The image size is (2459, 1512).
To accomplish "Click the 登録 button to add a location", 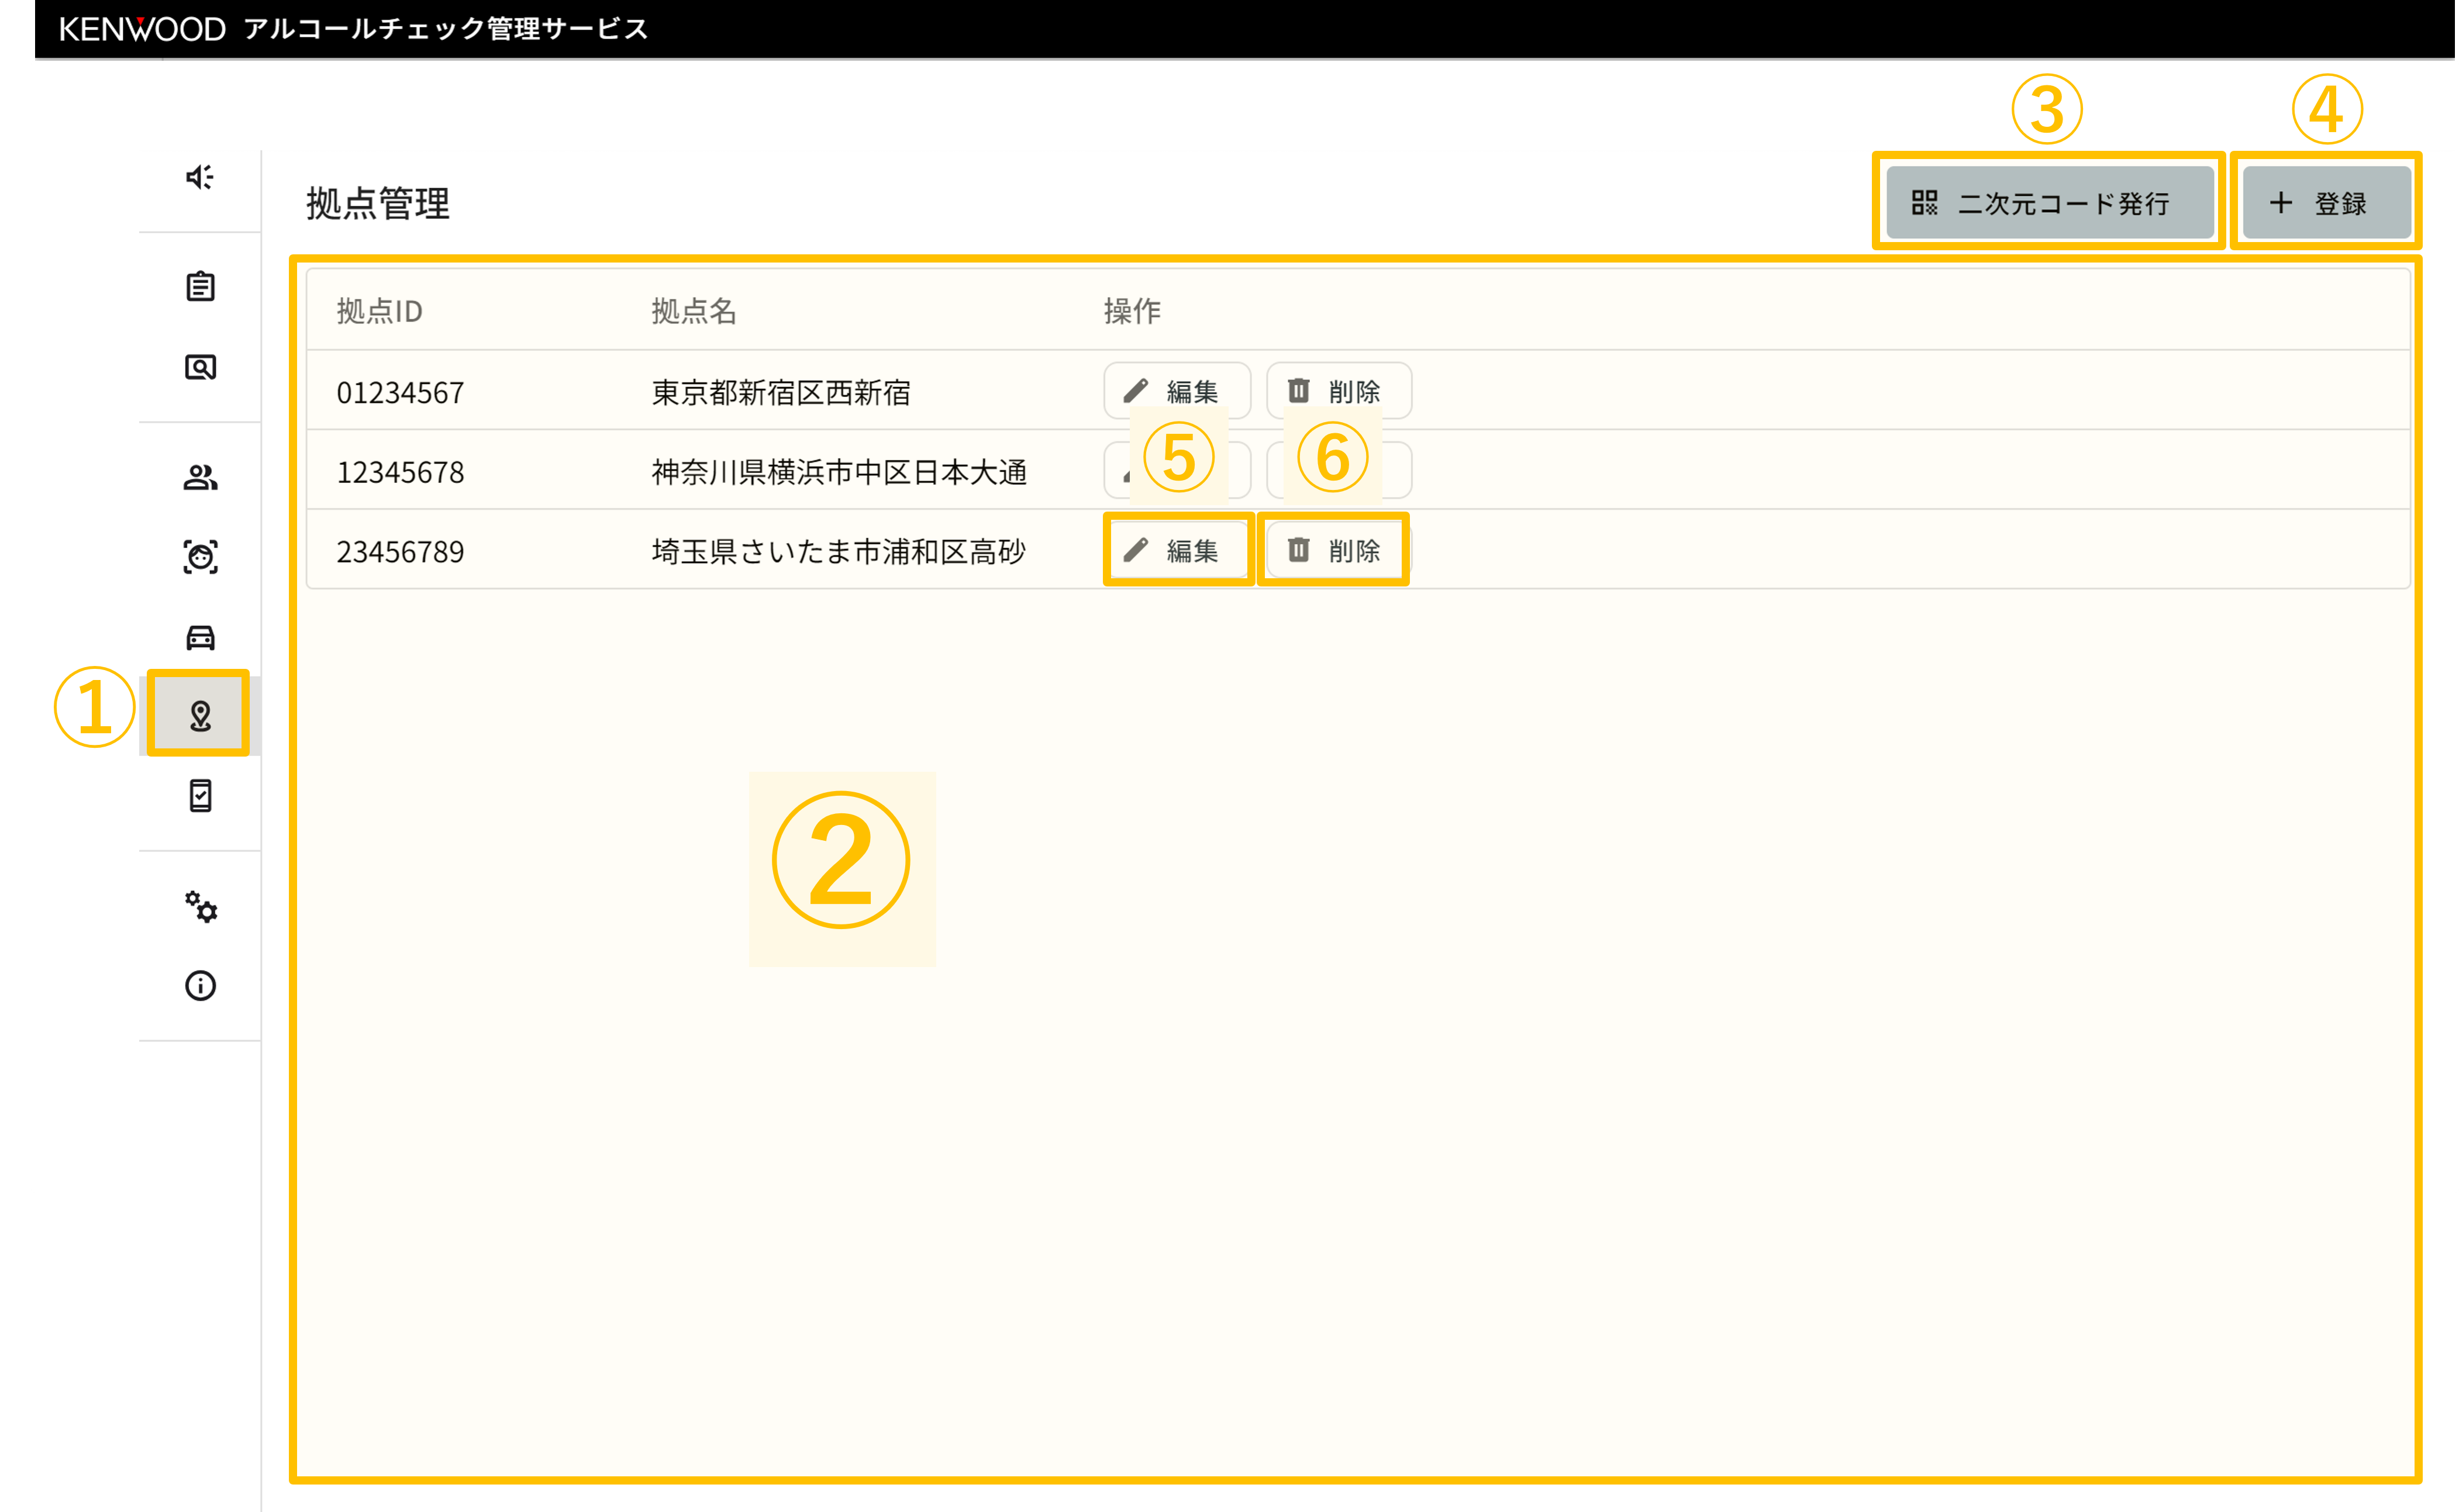I will coord(2326,203).
